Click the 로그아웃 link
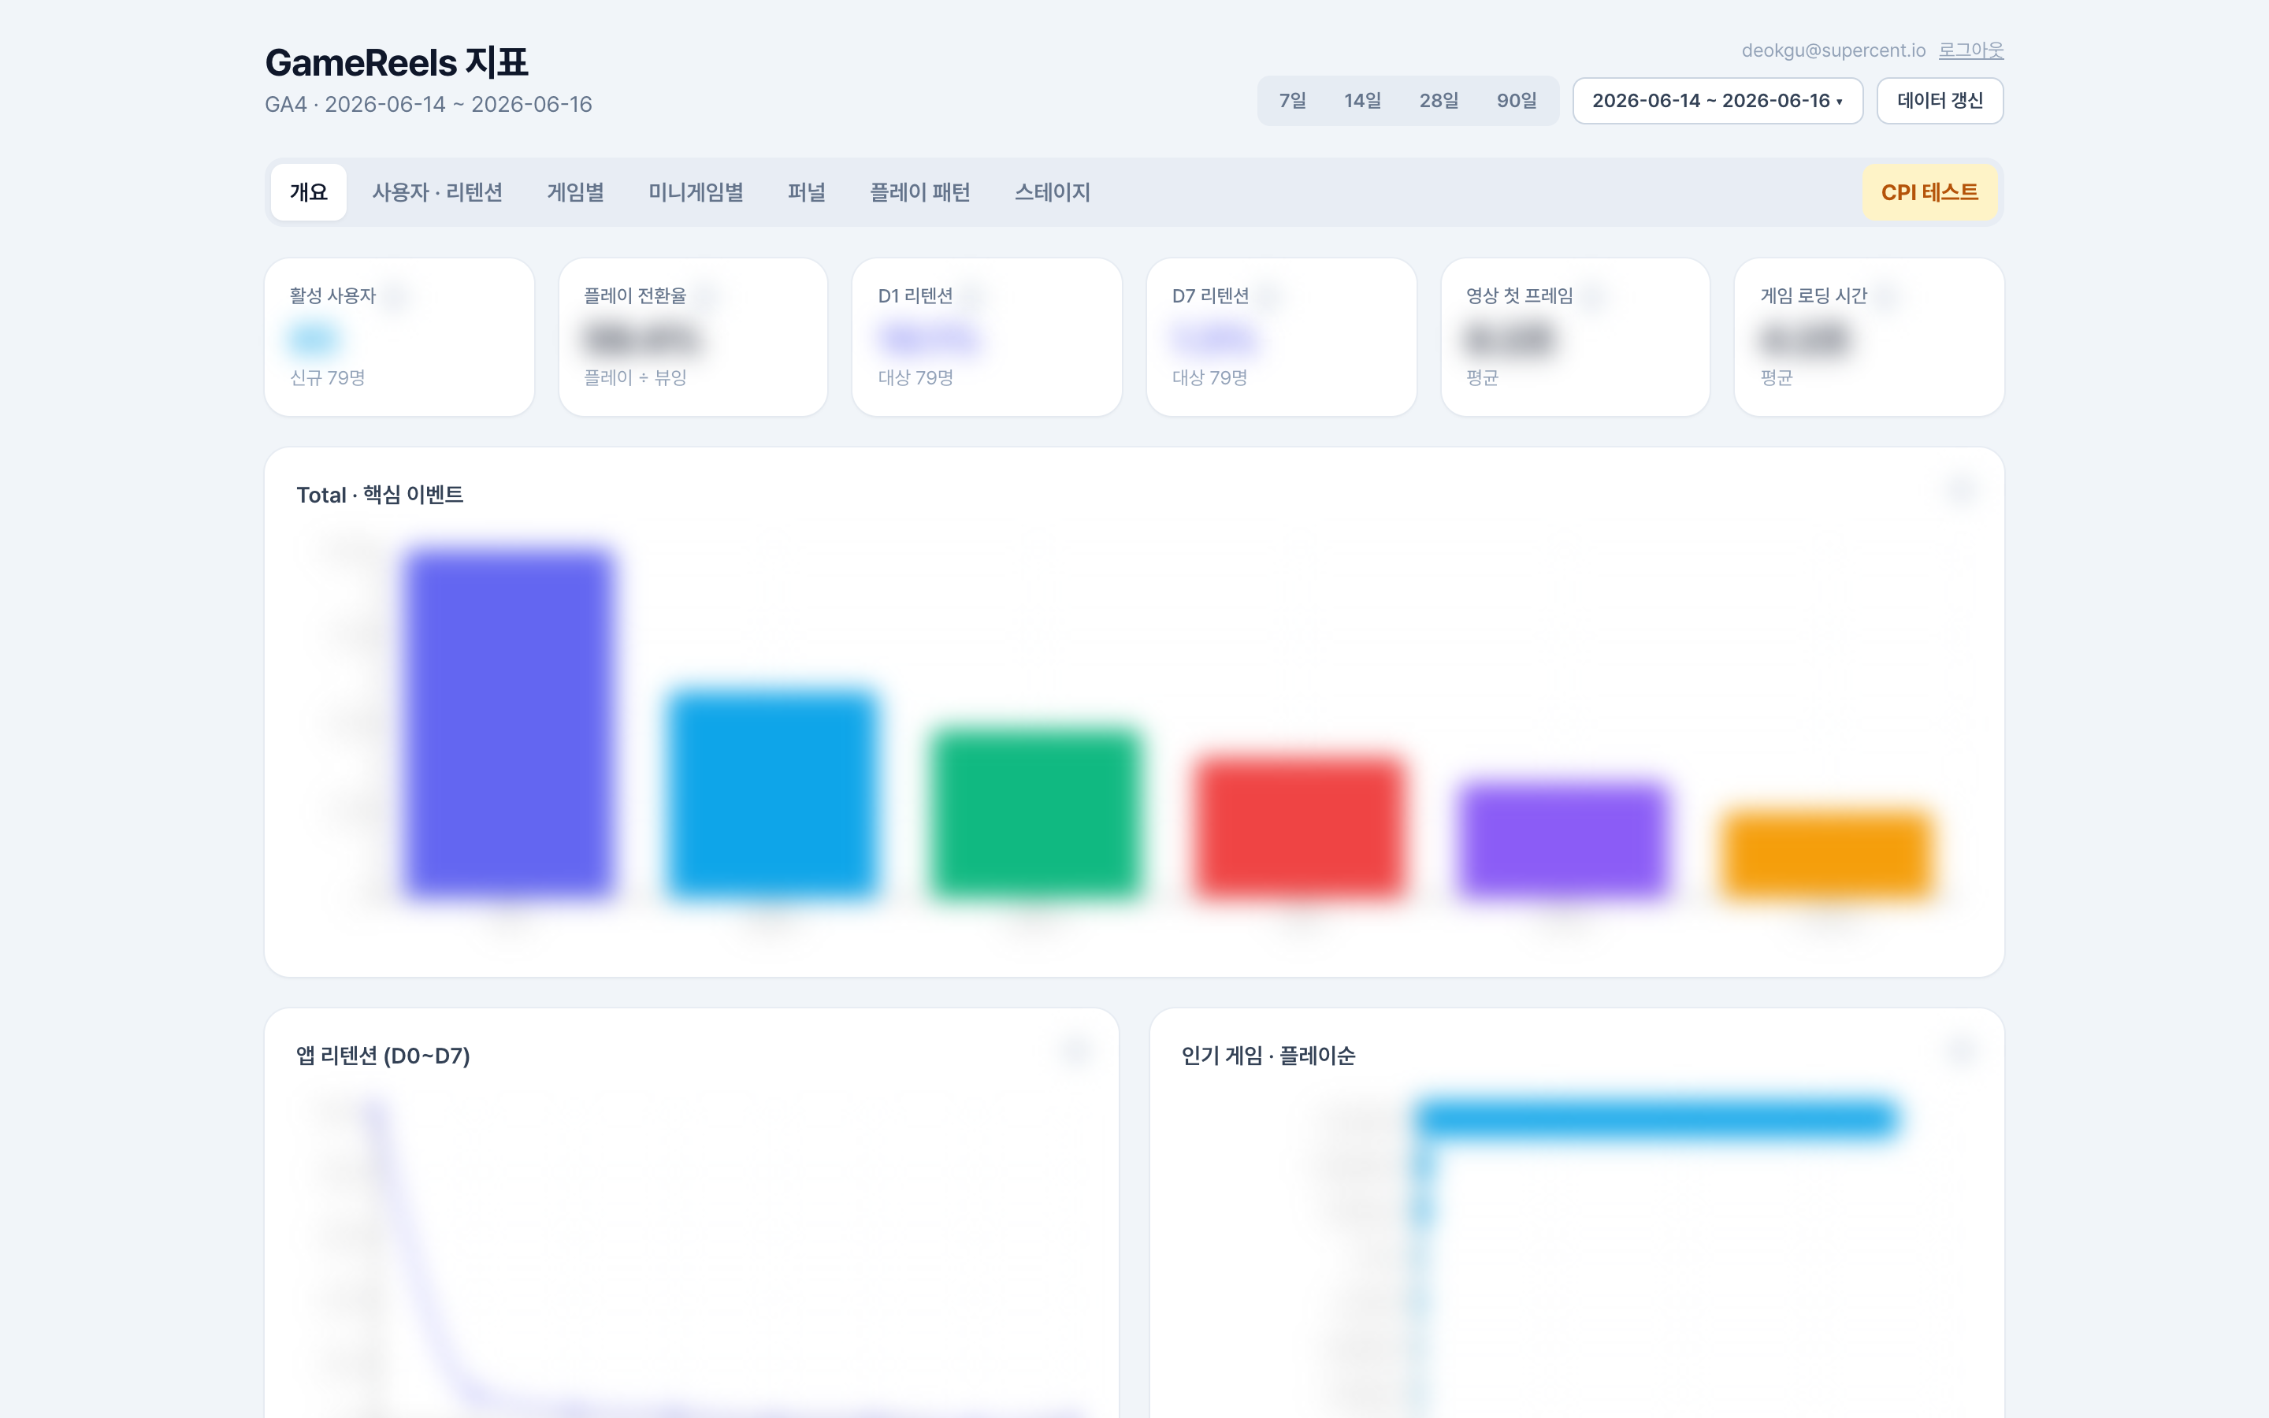The image size is (2269, 1418). [1971, 50]
